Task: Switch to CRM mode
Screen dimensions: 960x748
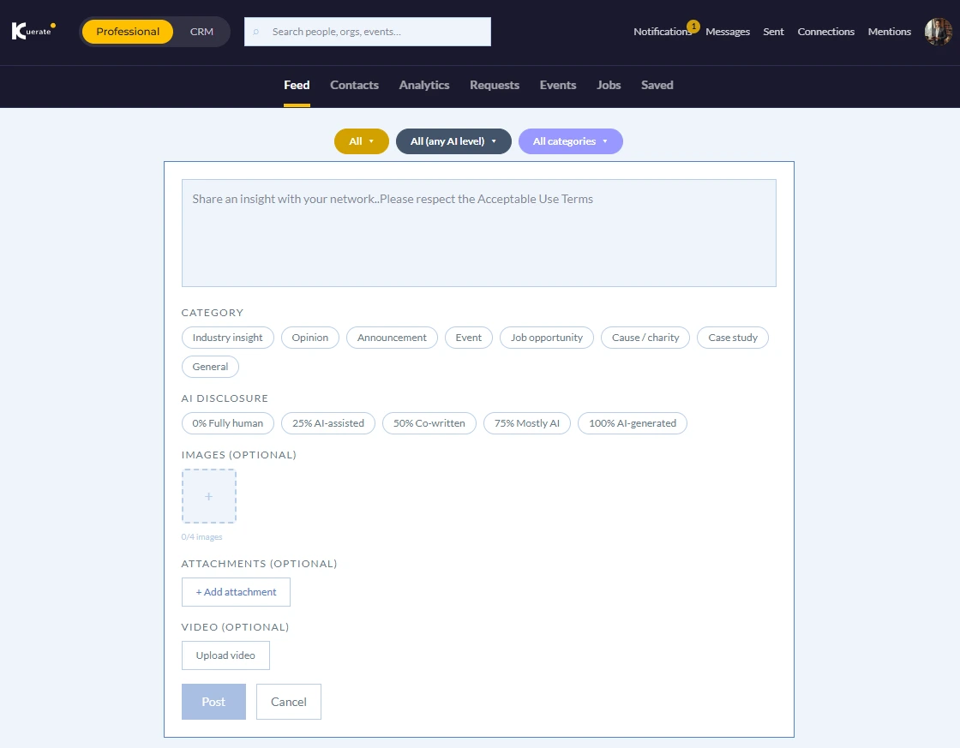Action: click(201, 31)
